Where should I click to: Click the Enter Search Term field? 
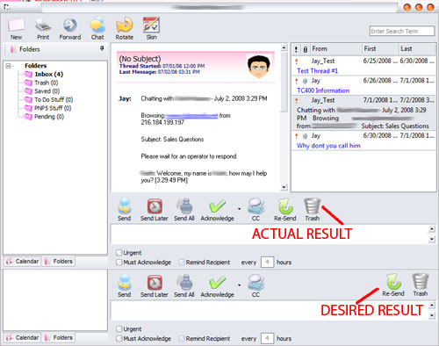(x=401, y=31)
